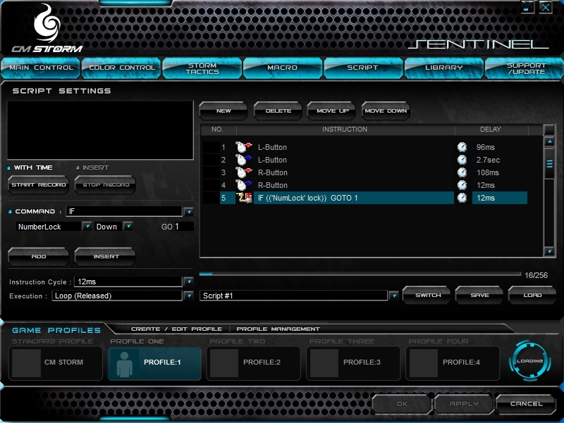Click the R-Button press icon in row 3
The image size is (564, 423).
[x=243, y=172]
